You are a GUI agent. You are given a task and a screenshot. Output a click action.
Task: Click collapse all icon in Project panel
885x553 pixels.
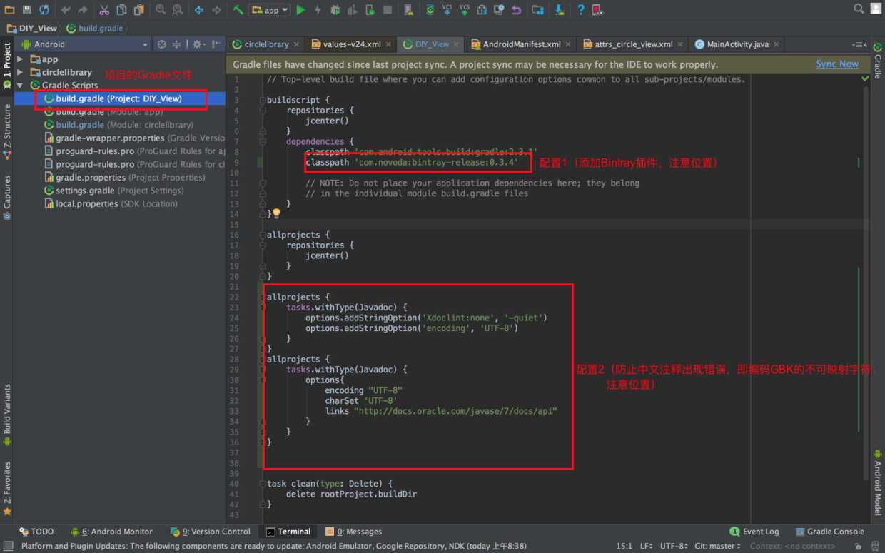(x=176, y=44)
